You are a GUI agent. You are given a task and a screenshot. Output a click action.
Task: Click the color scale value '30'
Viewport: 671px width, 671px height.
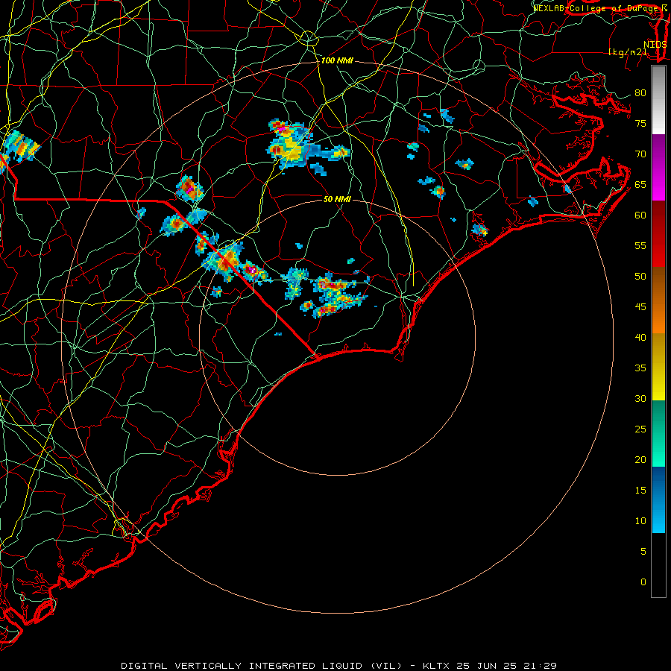[640, 399]
